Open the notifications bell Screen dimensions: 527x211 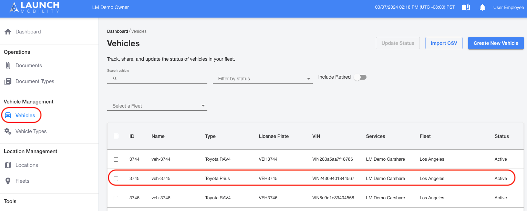483,7
